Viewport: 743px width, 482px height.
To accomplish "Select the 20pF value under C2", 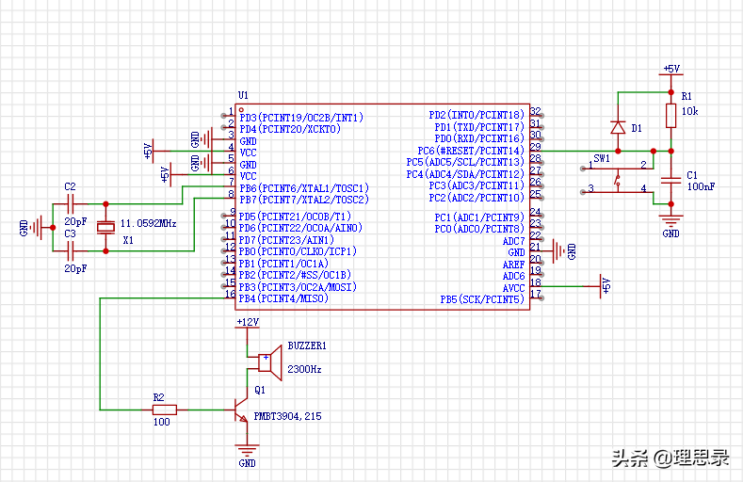I will click(x=75, y=221).
